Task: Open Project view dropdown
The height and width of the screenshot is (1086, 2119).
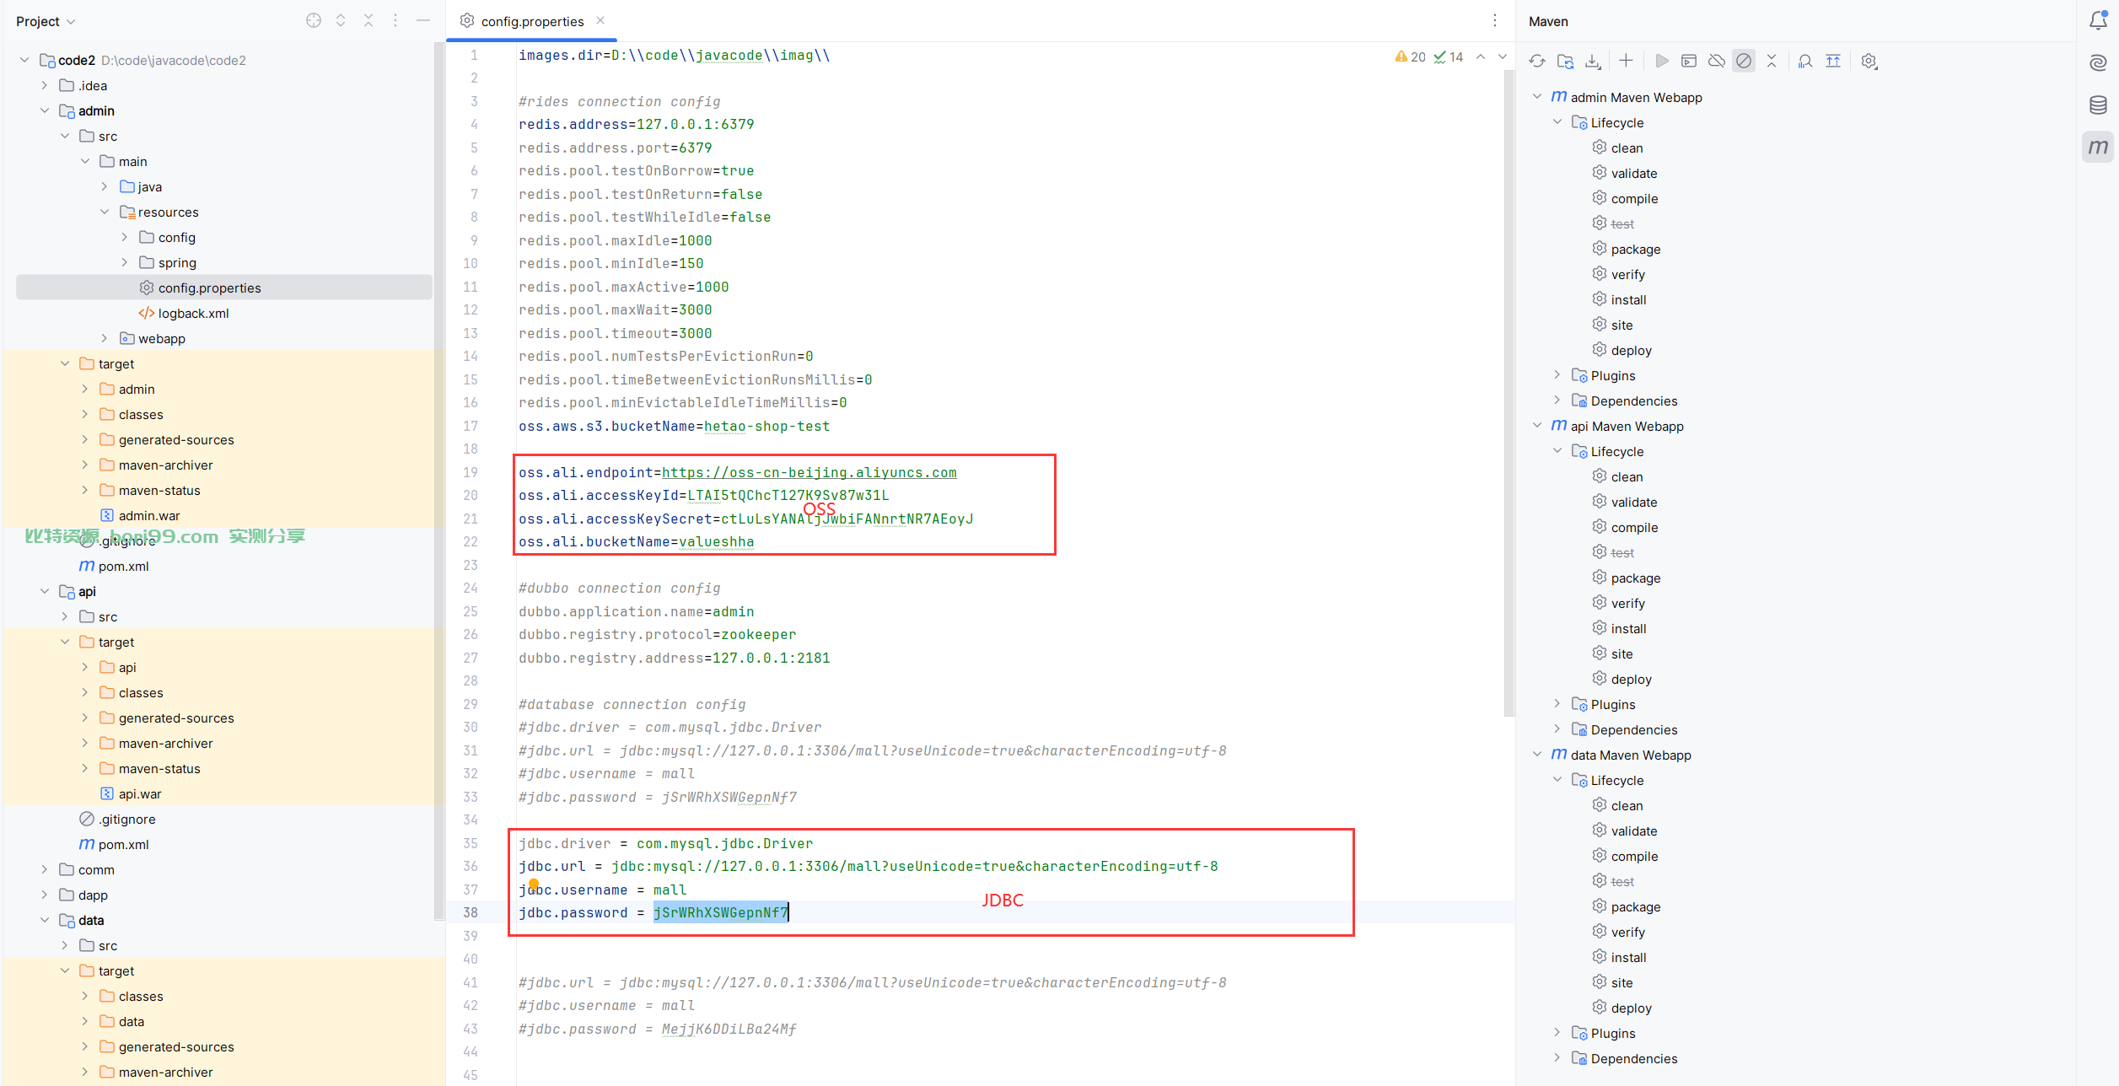Action: point(46,21)
